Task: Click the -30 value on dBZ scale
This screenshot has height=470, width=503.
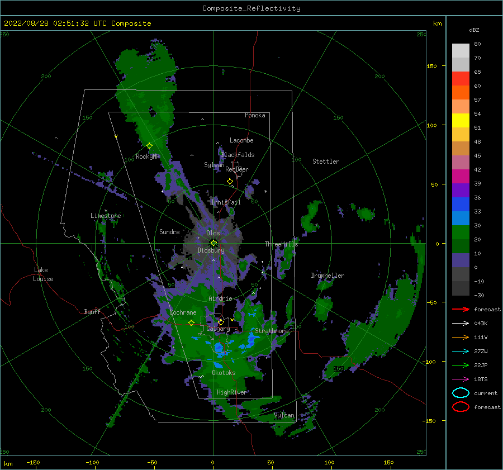Action: (479, 295)
